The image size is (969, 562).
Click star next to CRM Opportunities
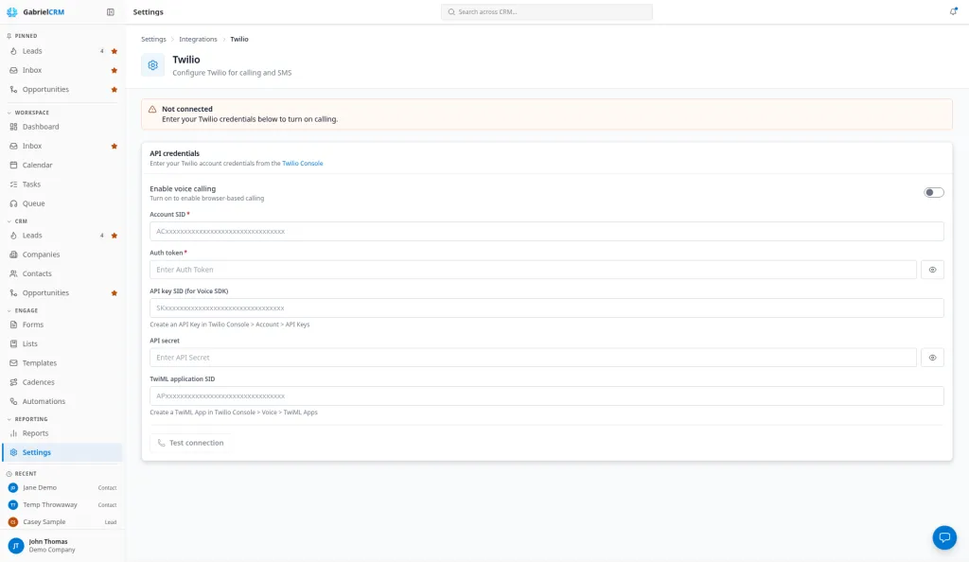tap(114, 293)
